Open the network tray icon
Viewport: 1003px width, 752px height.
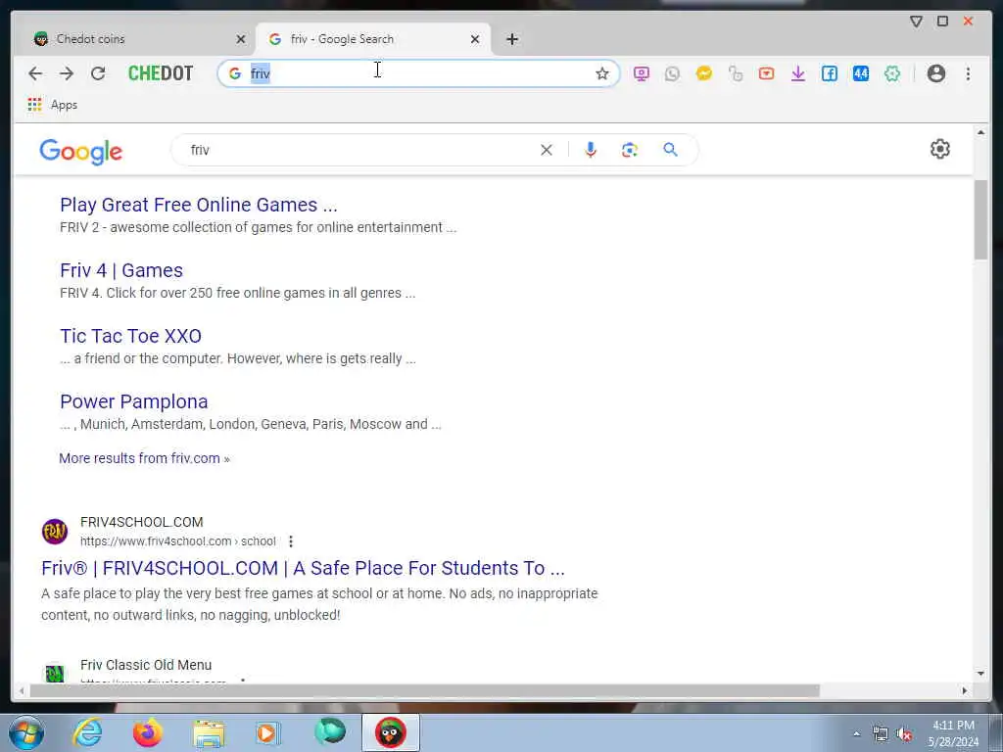point(881,734)
